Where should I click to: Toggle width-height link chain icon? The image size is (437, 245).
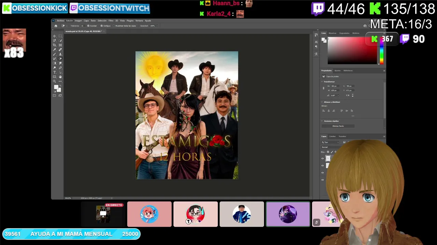(x=323, y=88)
